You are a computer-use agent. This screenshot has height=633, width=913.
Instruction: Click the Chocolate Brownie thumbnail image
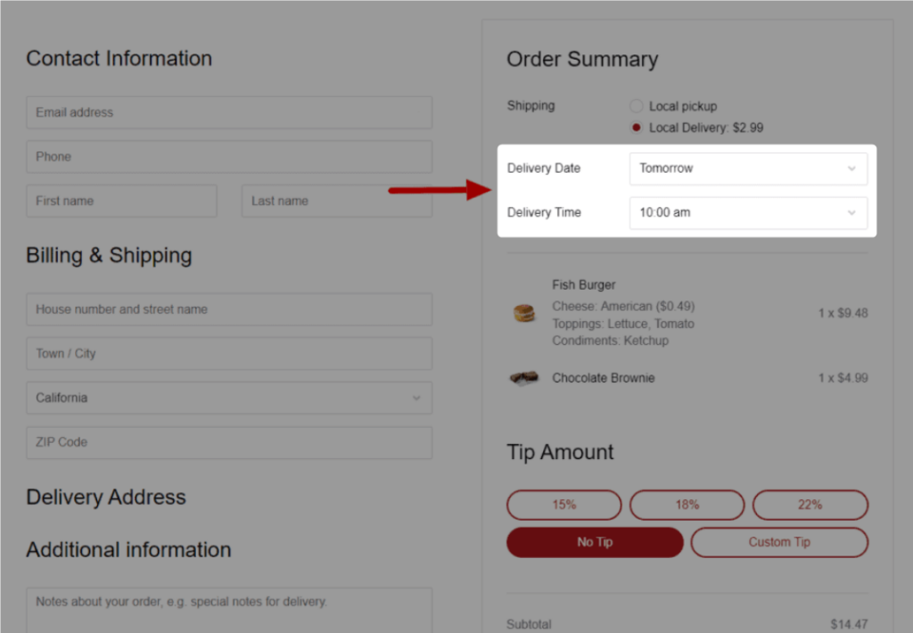click(x=524, y=378)
